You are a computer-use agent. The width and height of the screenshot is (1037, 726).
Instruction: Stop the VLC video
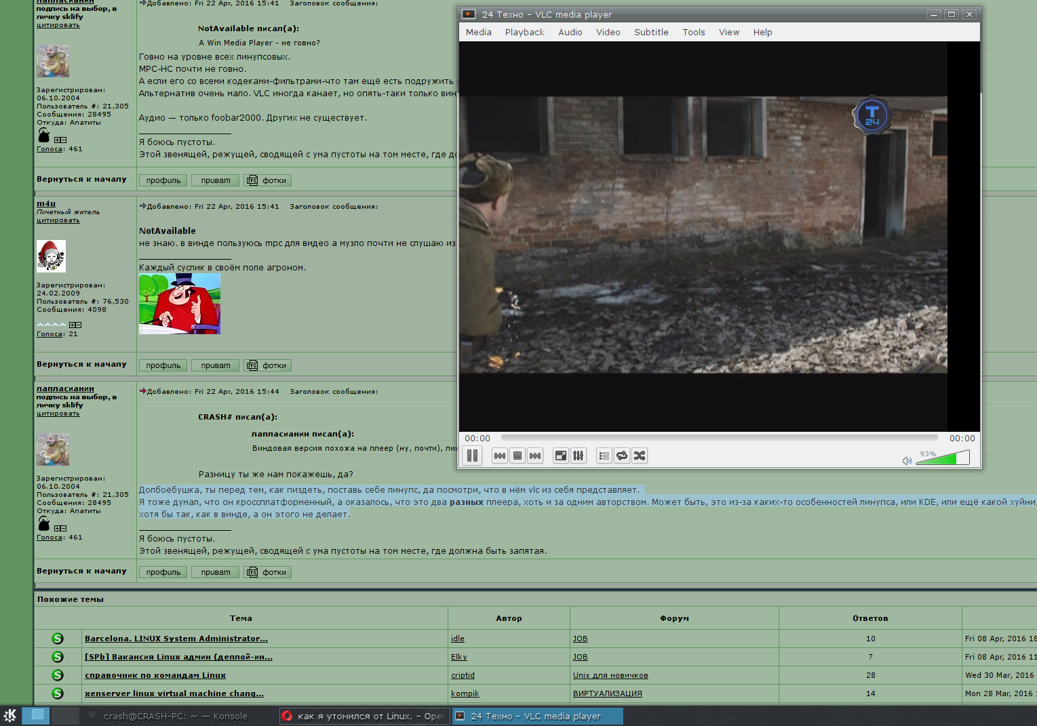pos(517,456)
